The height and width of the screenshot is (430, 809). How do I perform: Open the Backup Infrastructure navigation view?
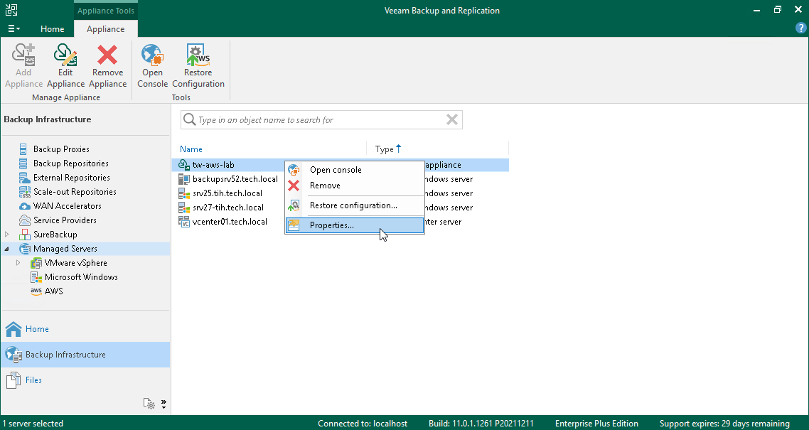coord(85,355)
